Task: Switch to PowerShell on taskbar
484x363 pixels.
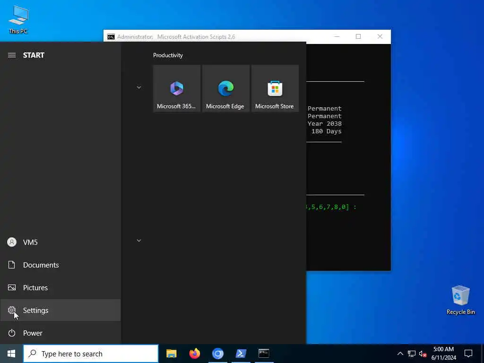Action: [x=241, y=354]
